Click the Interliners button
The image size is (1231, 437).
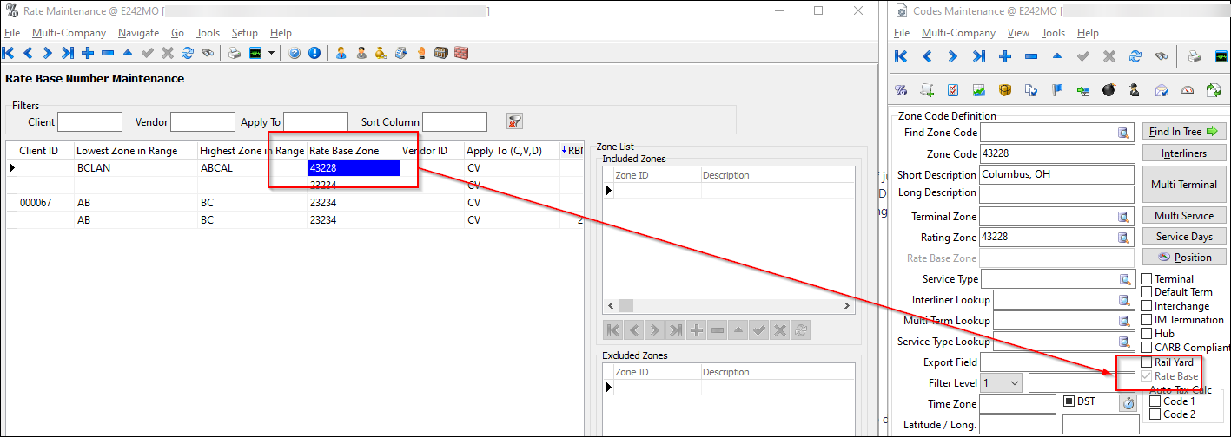1182,153
